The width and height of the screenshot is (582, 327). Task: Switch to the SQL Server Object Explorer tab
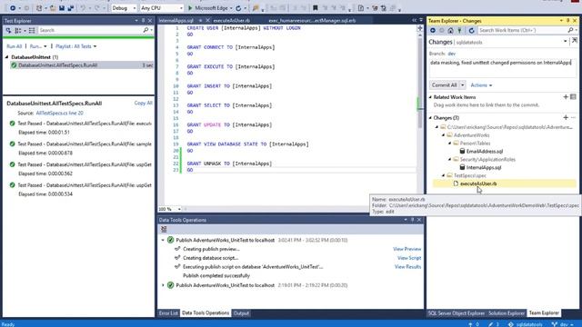tap(457, 313)
